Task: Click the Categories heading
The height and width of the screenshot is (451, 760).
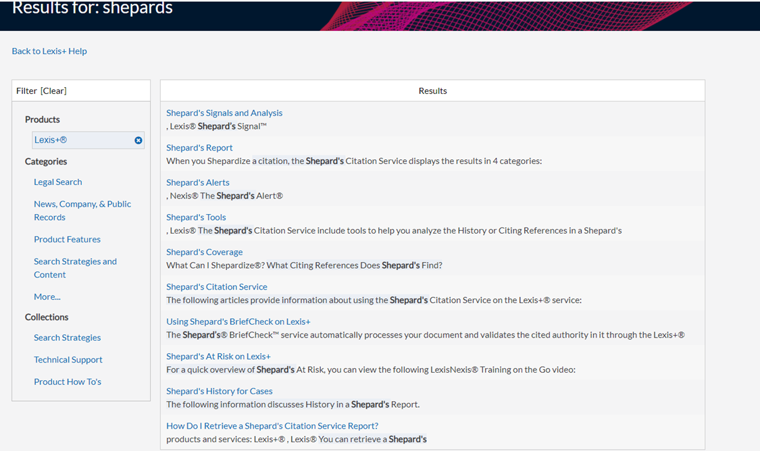Action: click(x=45, y=161)
